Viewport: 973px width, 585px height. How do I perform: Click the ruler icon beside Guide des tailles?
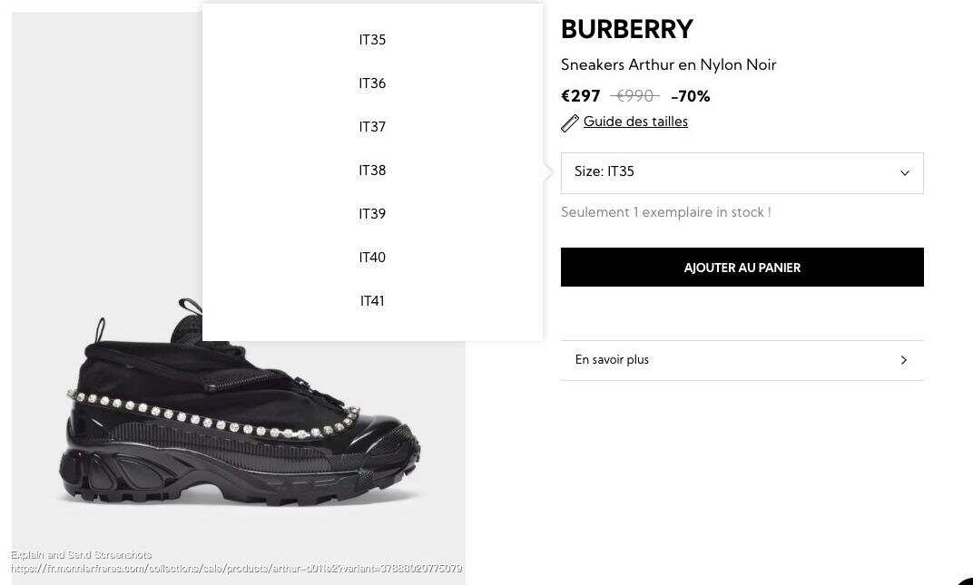(570, 122)
